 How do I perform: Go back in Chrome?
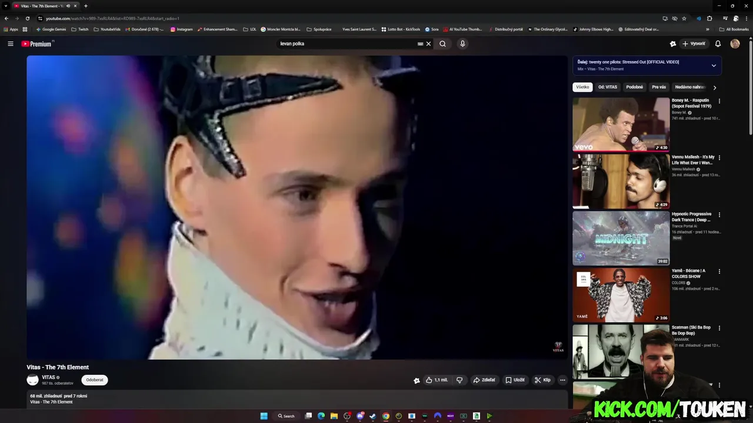click(6, 18)
